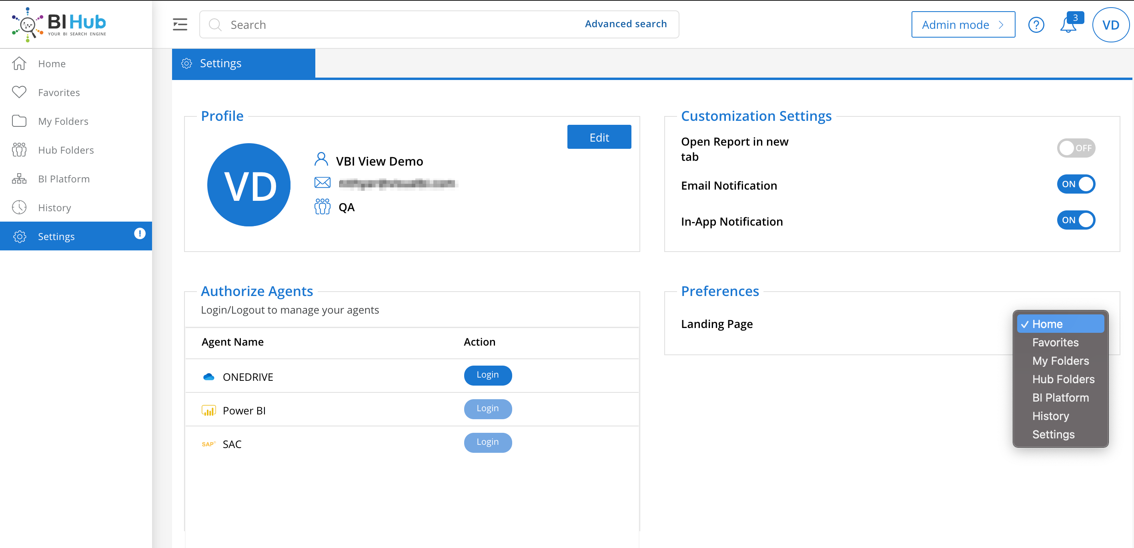Select History from Landing Page dropdown
The height and width of the screenshot is (548, 1134).
1051,416
